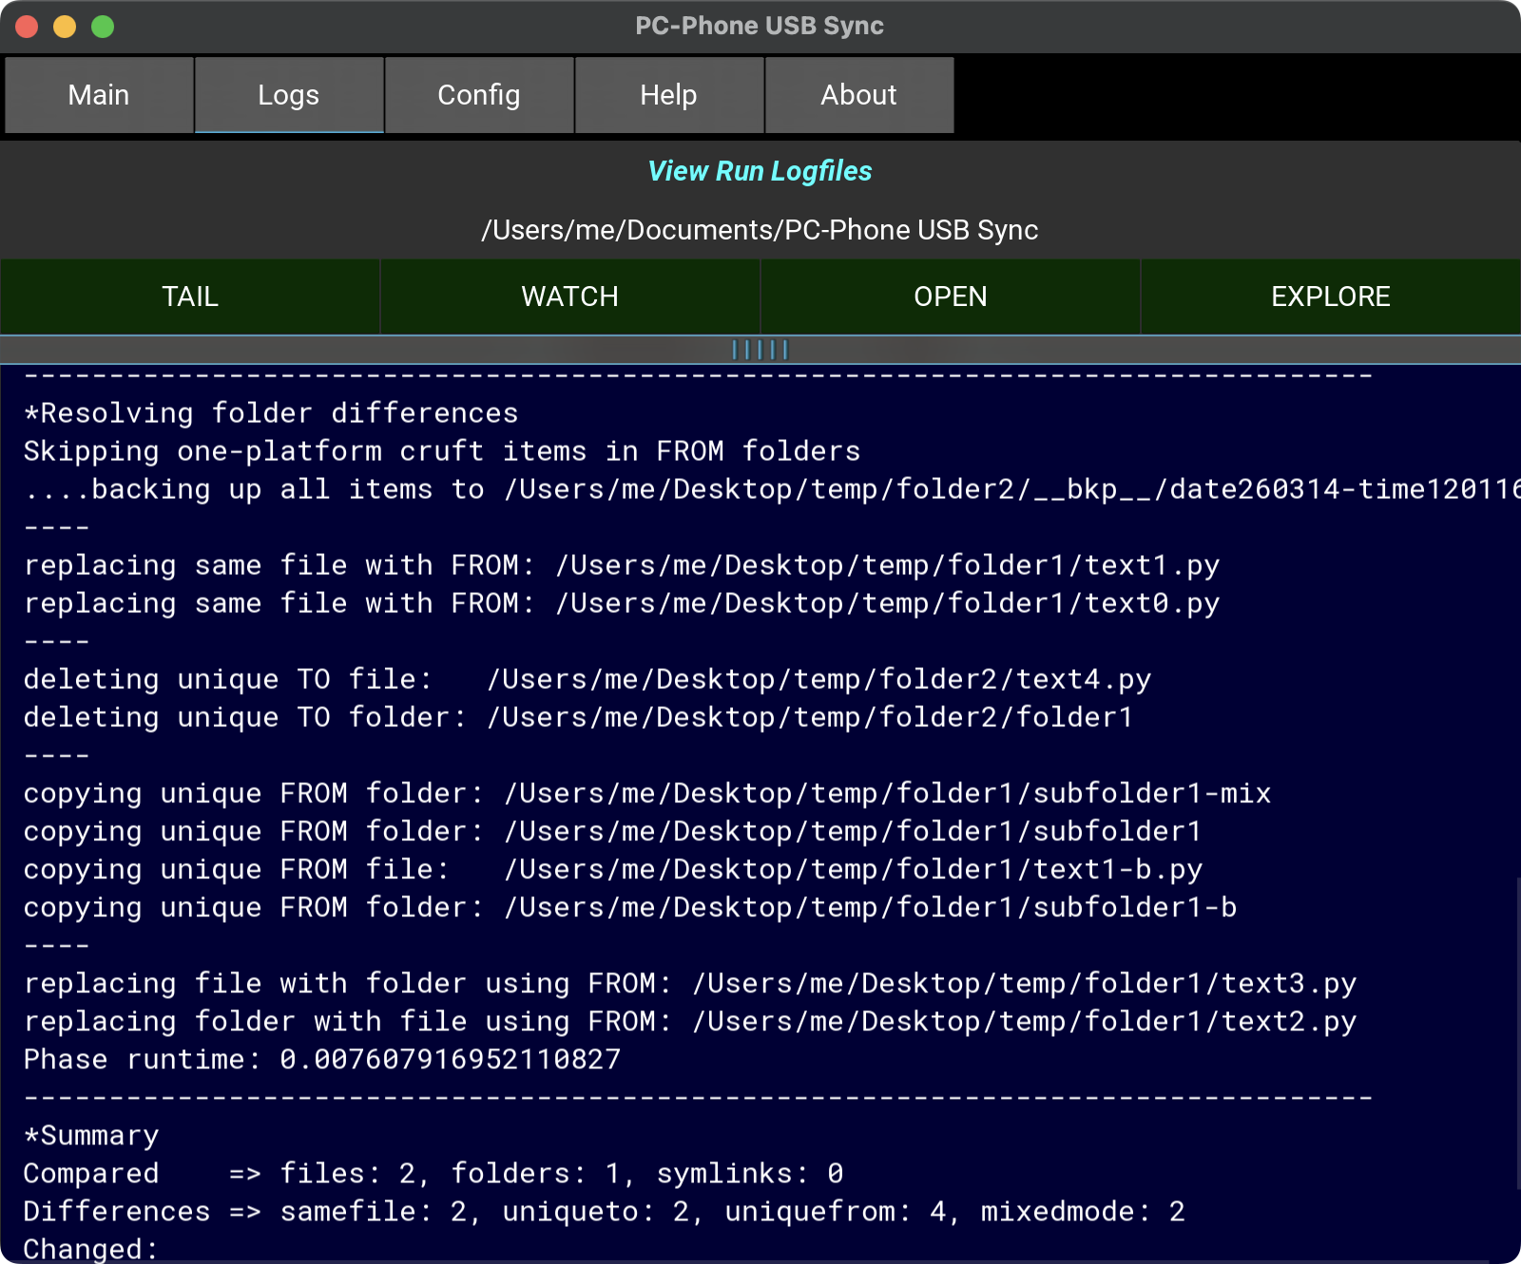Click the View Run Logfiles heading
The width and height of the screenshot is (1521, 1264).
760,171
